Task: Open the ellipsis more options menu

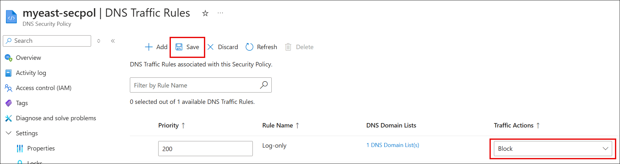Action: coord(220,13)
